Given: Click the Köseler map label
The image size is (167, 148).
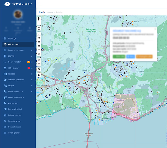Looking at the screenshot, I should pyautogui.click(x=137, y=22).
